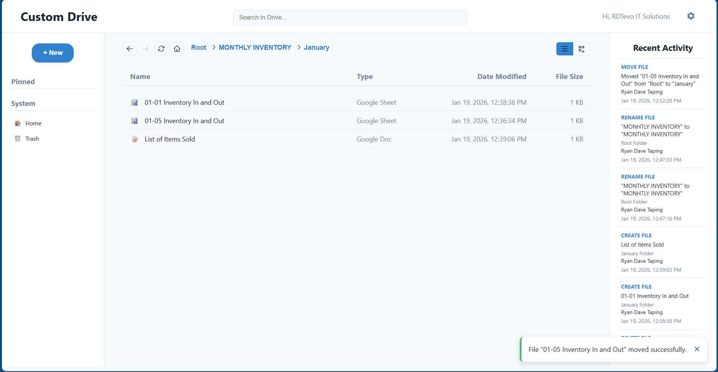Click the Trash icon in the sidebar

click(x=17, y=138)
